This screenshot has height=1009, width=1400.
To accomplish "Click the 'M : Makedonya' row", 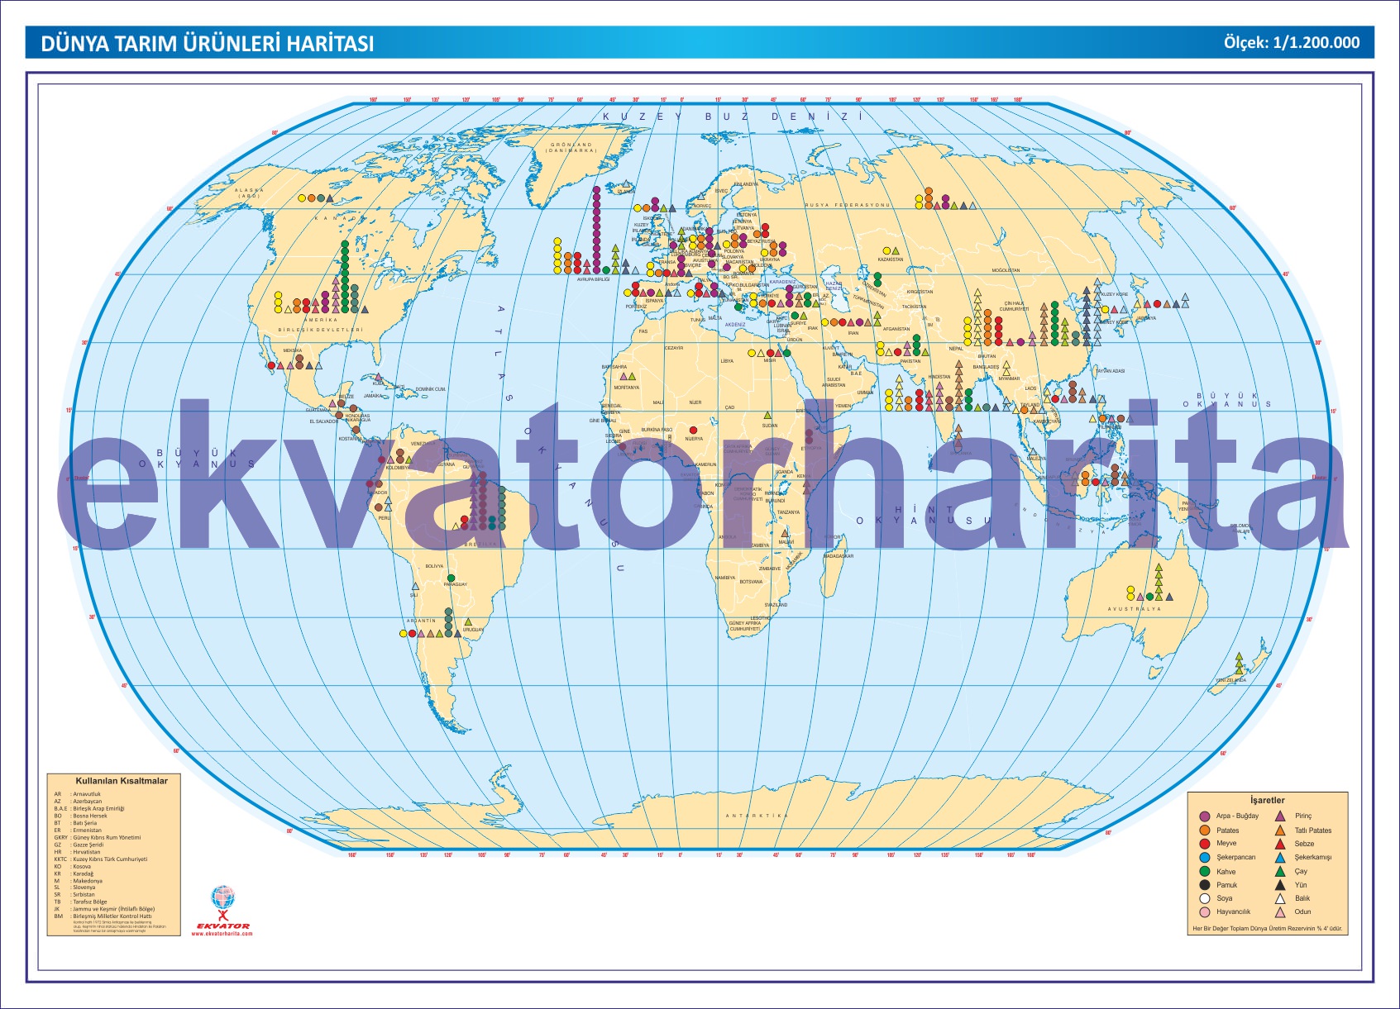I will tap(77, 881).
